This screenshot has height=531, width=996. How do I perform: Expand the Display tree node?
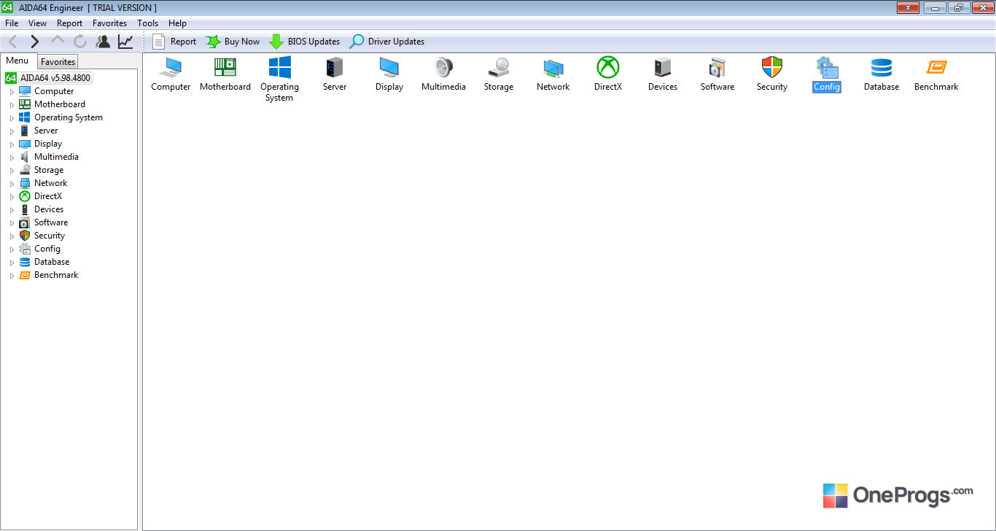[12, 144]
